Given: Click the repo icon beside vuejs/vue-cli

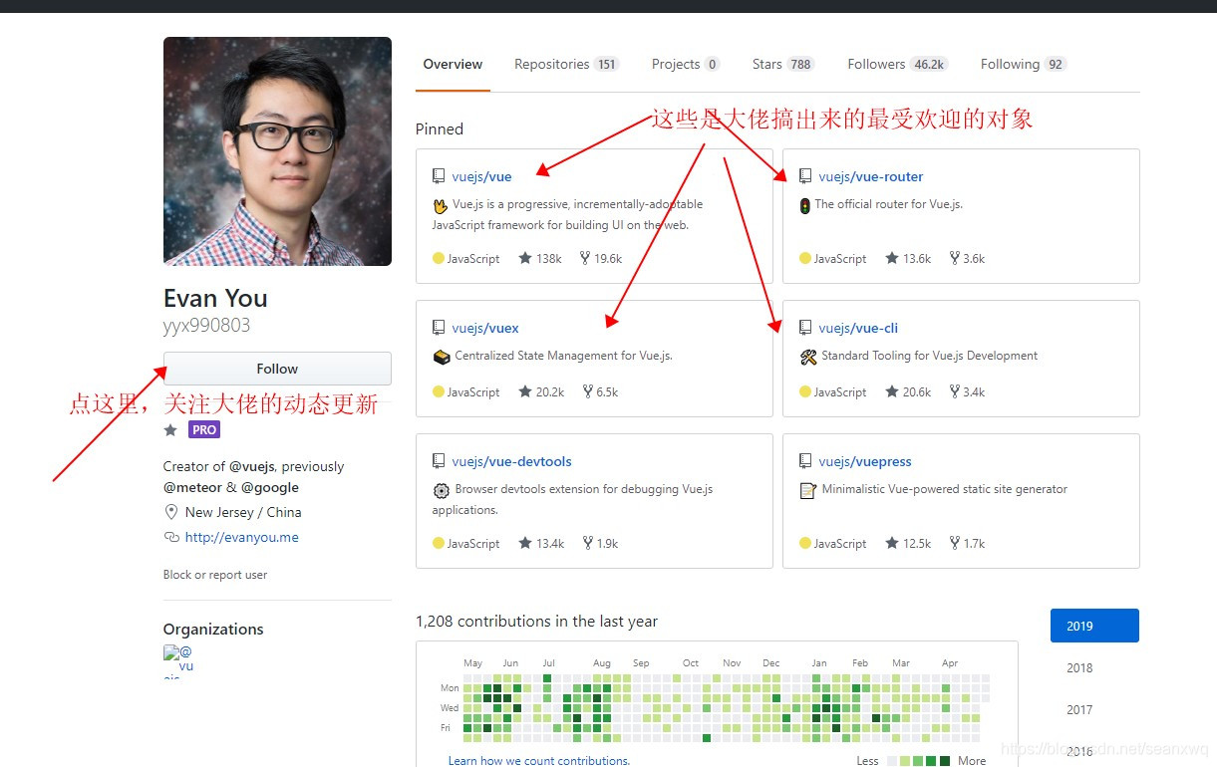Looking at the screenshot, I should pos(805,328).
